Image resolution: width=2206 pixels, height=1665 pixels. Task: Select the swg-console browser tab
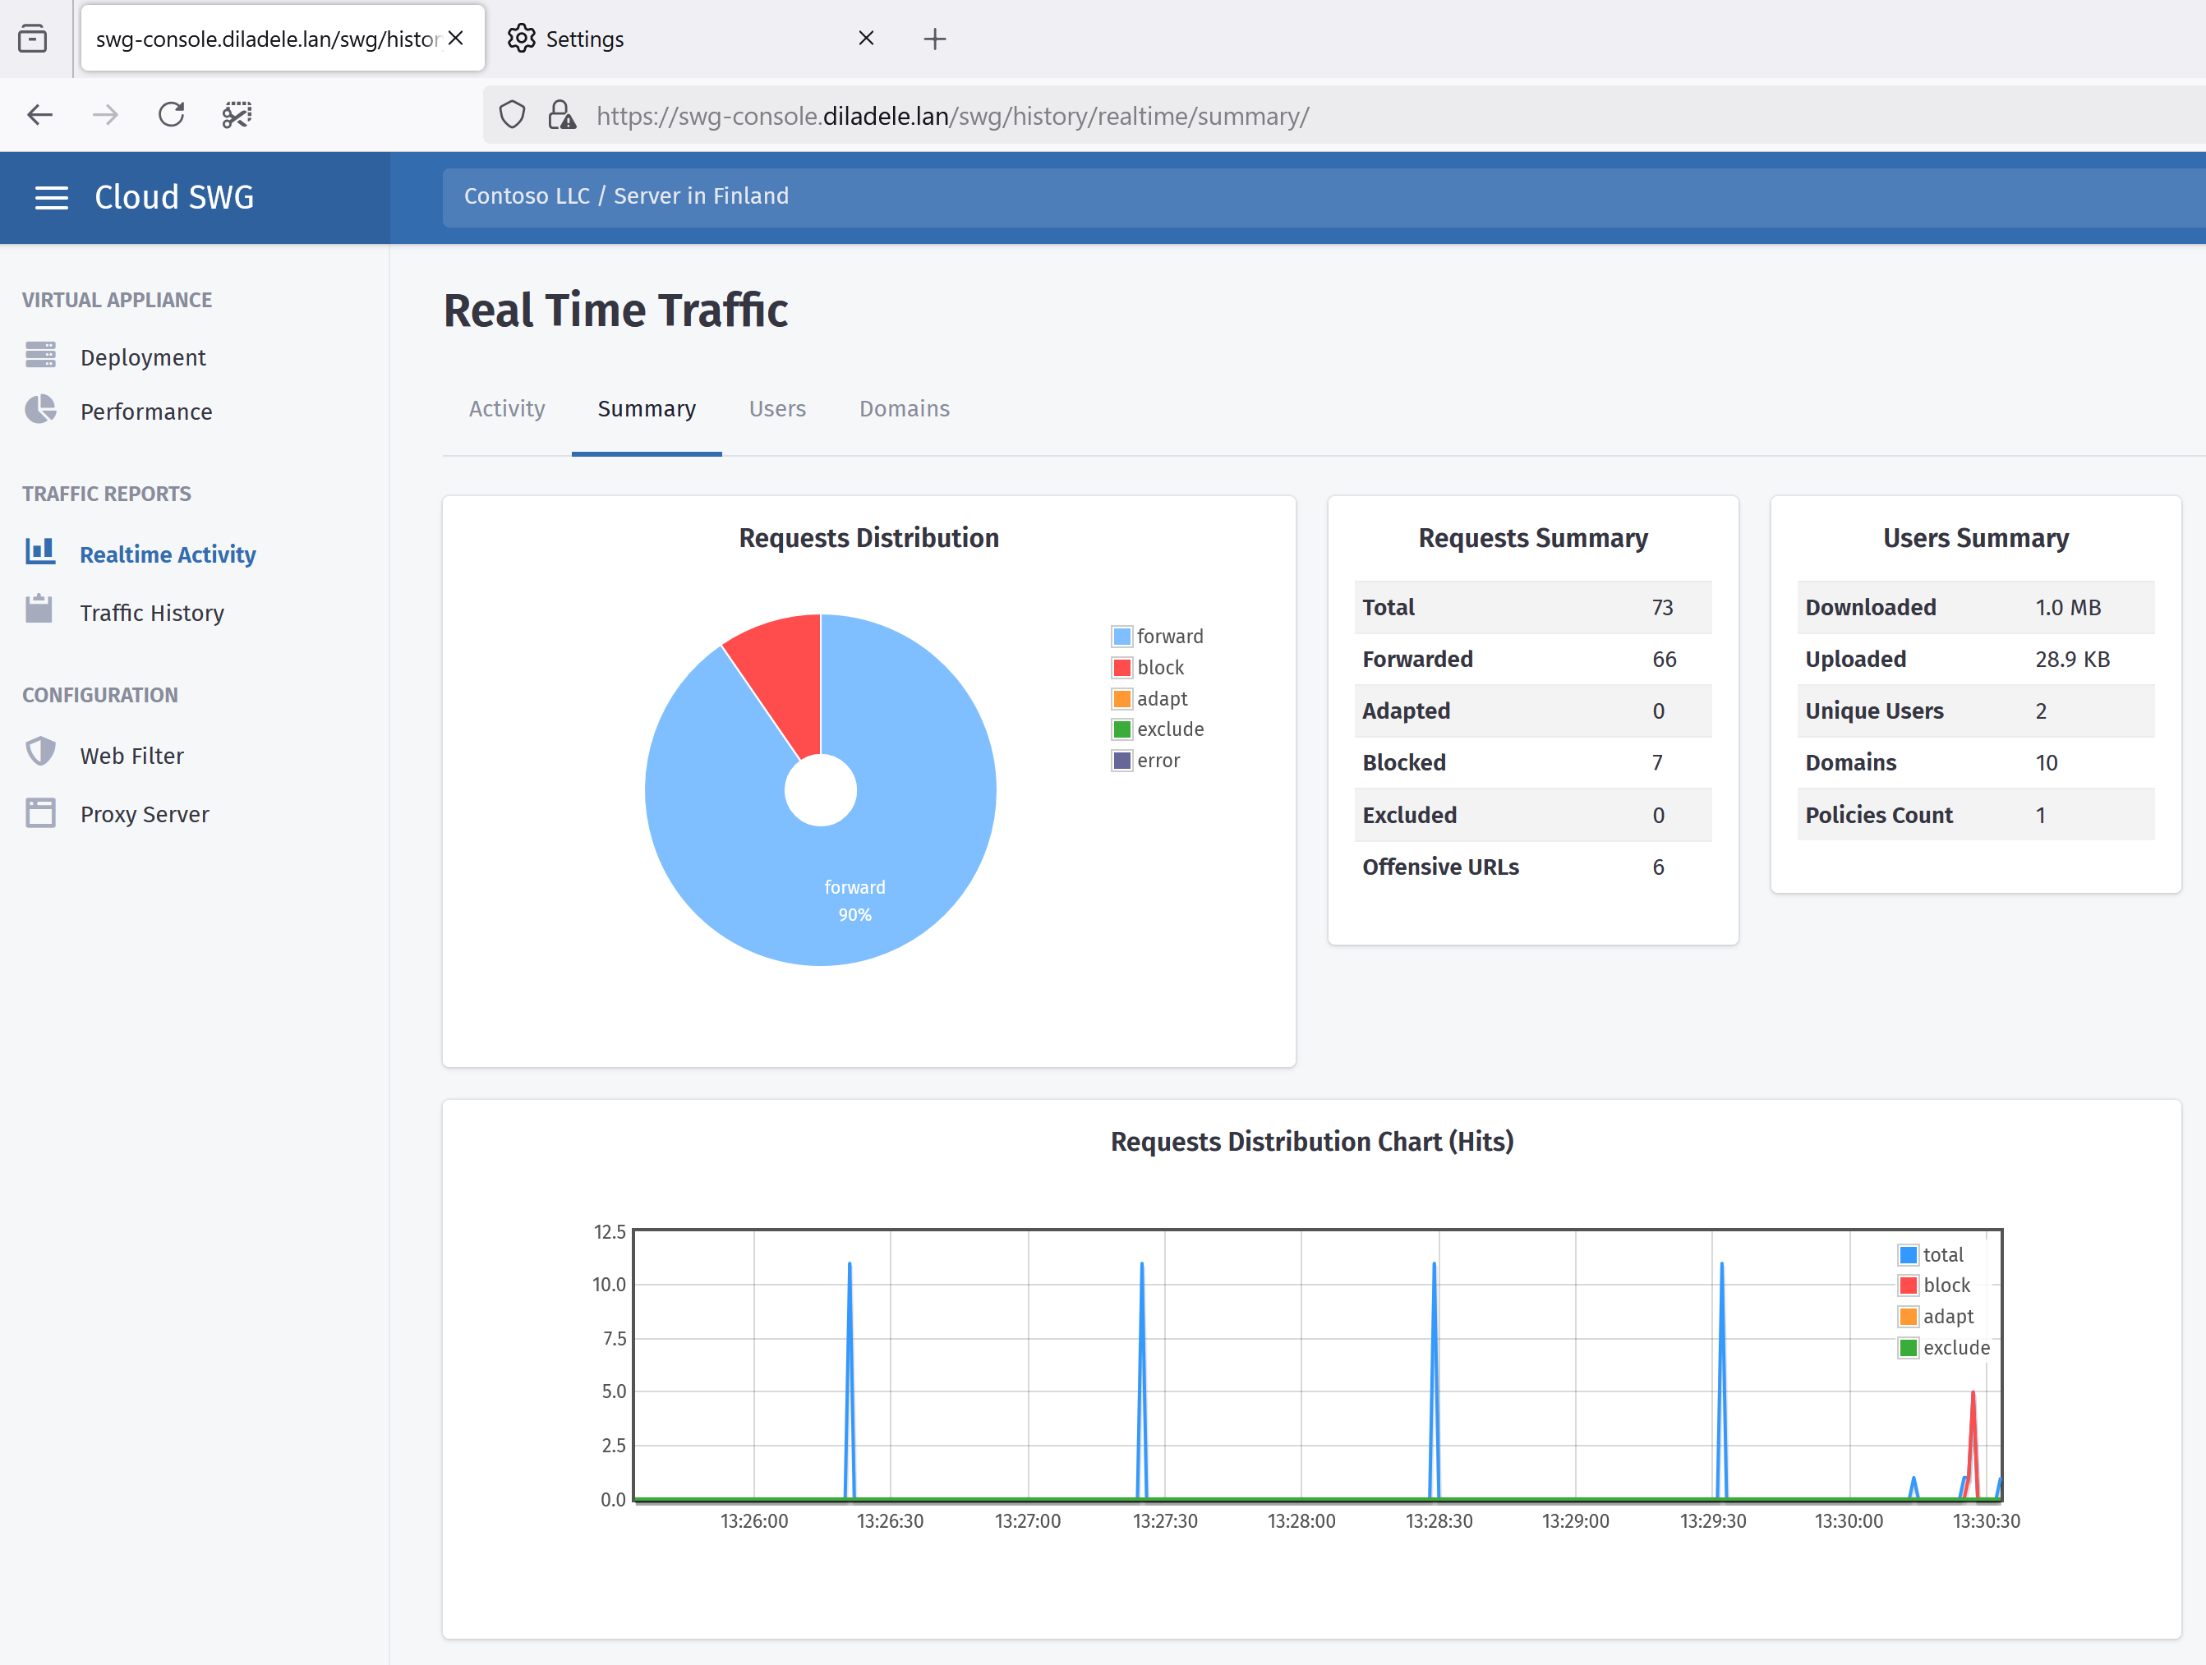click(283, 39)
